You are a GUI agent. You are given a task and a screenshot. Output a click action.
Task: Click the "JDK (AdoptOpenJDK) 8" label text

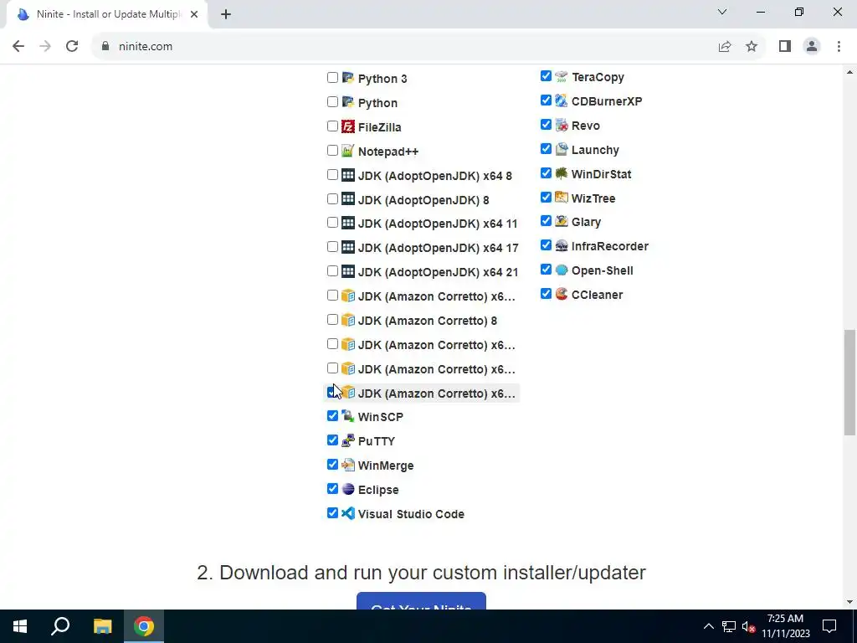423,200
